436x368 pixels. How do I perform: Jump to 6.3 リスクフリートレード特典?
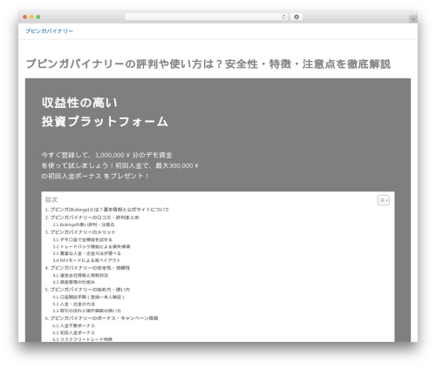pos(82,339)
